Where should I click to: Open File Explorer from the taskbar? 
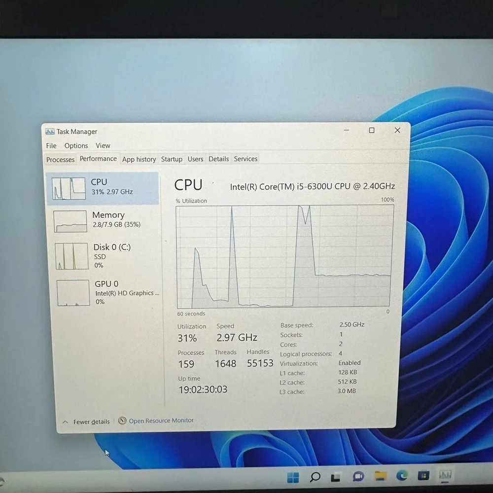click(380, 476)
